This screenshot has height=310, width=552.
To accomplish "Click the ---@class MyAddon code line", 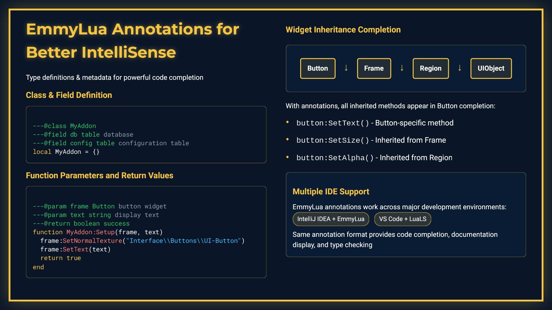I will [64, 126].
